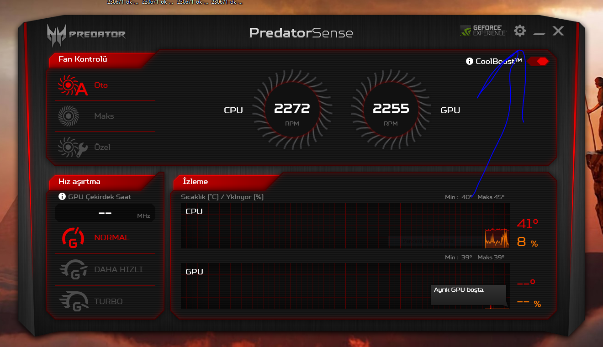Toggle the CoolBoost switch
Viewport: 603px width, 347px height.
[538, 61]
